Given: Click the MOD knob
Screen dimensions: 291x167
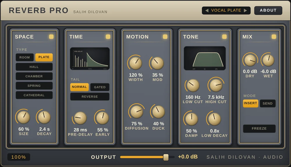Looking at the screenshot, I should tap(157, 63).
